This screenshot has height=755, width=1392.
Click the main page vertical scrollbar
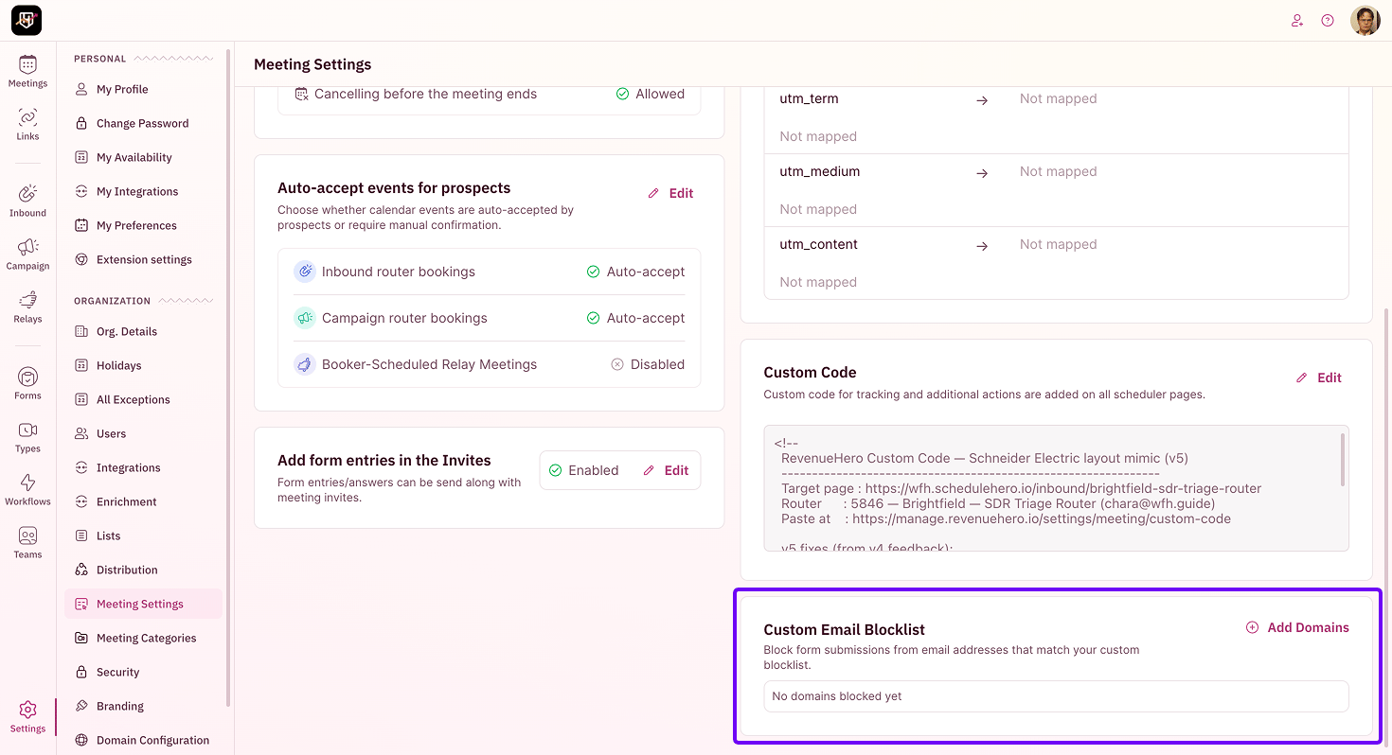[1386, 530]
